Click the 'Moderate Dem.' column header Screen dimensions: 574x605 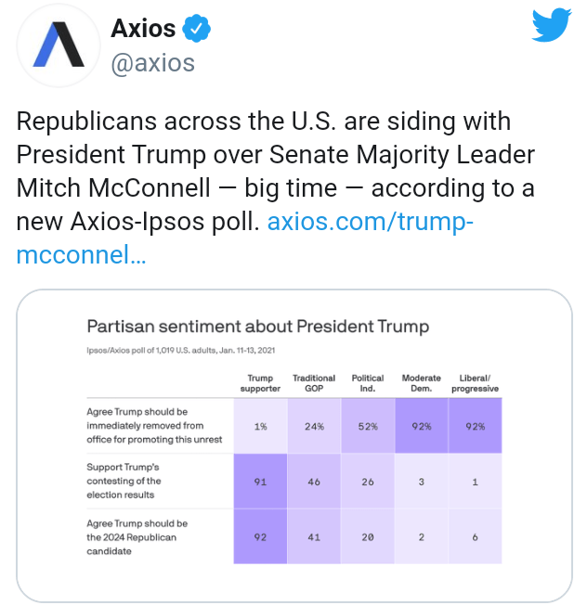(x=422, y=383)
